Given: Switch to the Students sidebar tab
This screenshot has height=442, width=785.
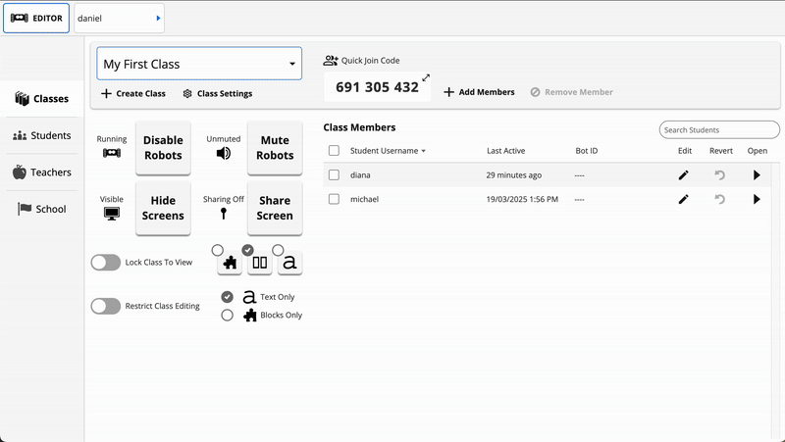Looking at the screenshot, I should (42, 135).
